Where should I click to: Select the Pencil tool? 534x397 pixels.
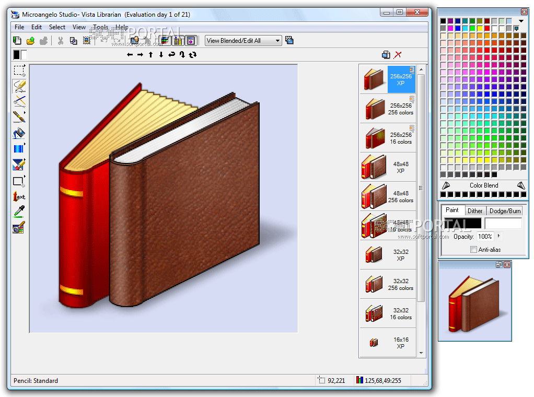[x=19, y=86]
